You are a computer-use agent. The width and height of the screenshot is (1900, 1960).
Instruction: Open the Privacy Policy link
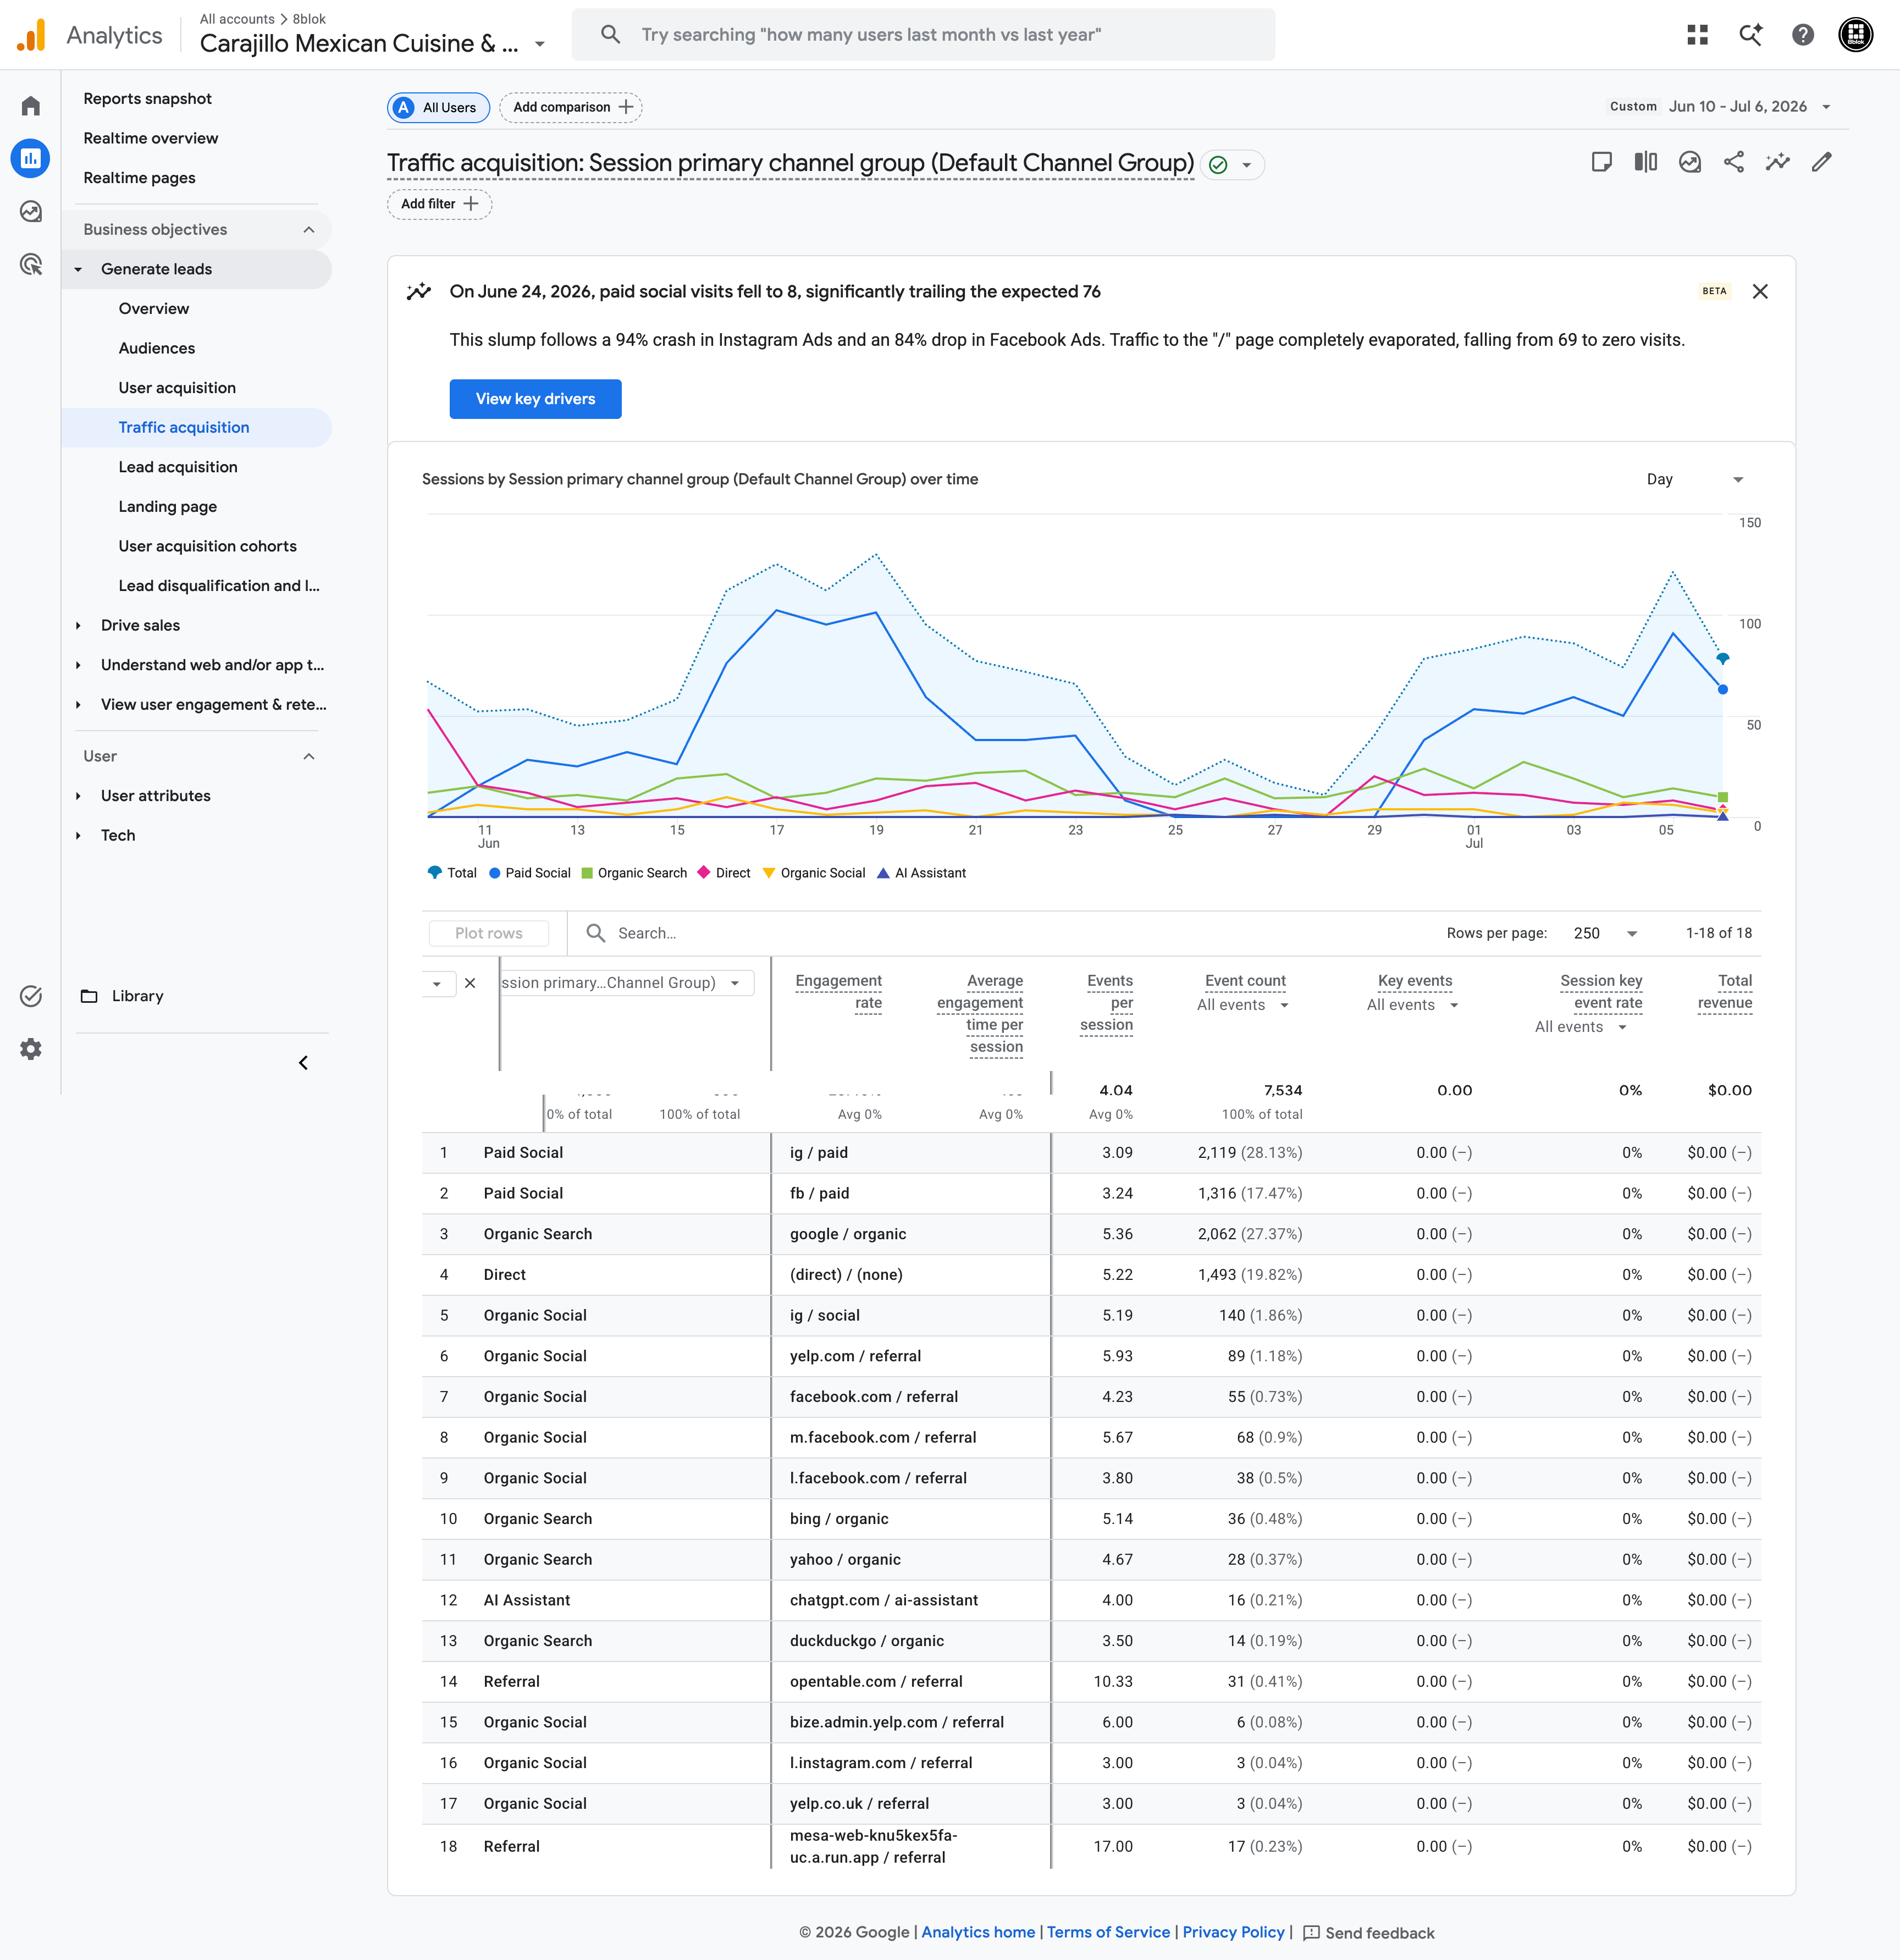[x=1233, y=1932]
